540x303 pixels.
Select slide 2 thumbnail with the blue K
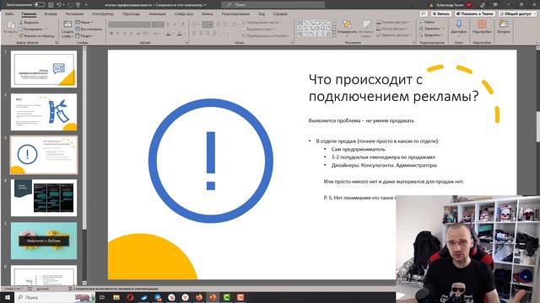point(44,112)
